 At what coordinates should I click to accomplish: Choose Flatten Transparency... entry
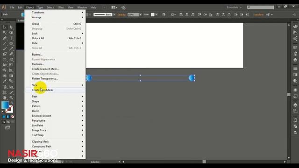[55, 79]
